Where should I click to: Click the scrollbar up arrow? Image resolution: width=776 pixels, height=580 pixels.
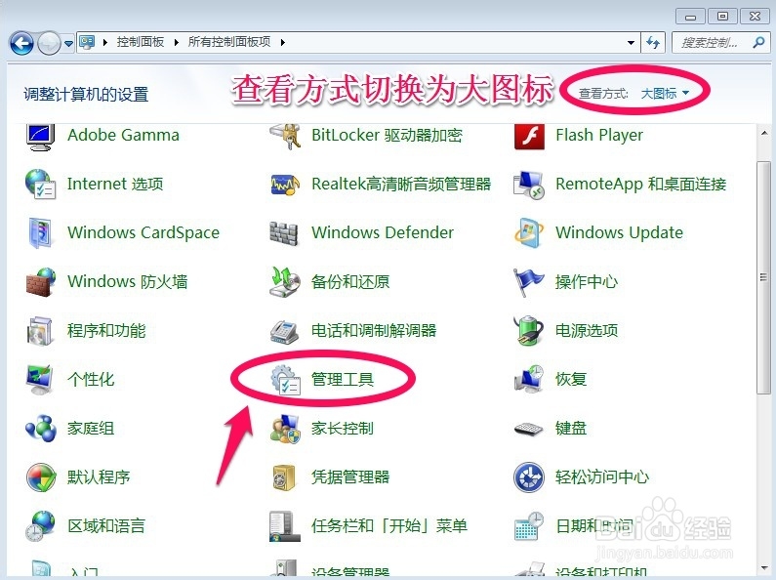(763, 133)
